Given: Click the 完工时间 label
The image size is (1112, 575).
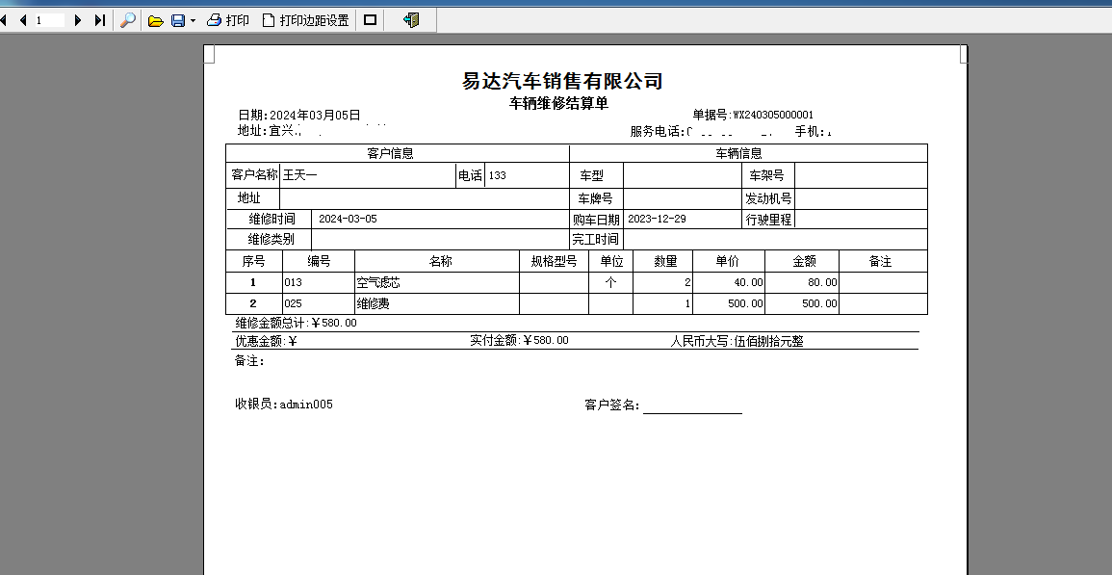Looking at the screenshot, I should pos(595,239).
